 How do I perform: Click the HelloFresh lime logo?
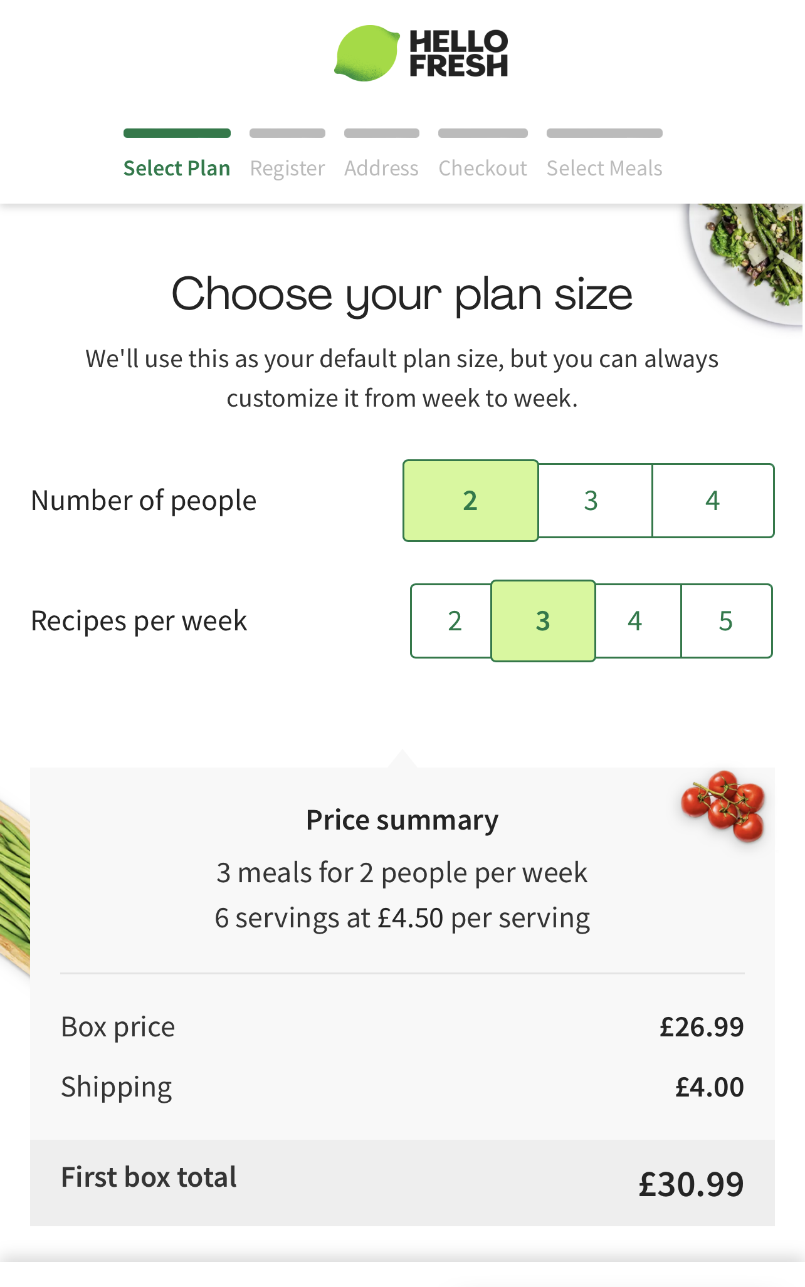pos(367,53)
